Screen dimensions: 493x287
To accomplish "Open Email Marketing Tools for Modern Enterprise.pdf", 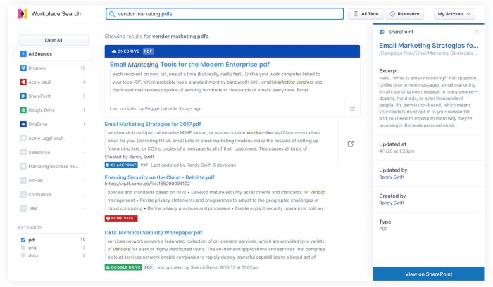I will click(189, 65).
